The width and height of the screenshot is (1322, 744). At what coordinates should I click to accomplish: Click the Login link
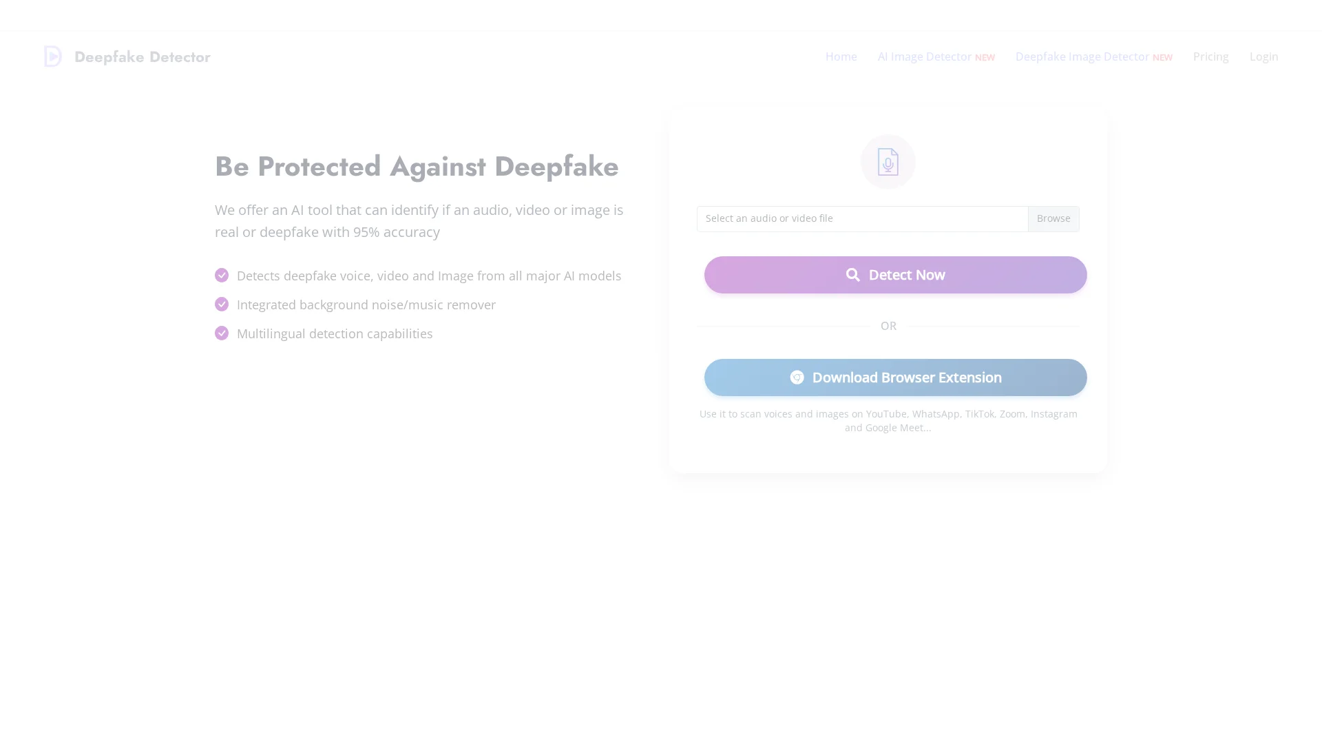point(1263,56)
